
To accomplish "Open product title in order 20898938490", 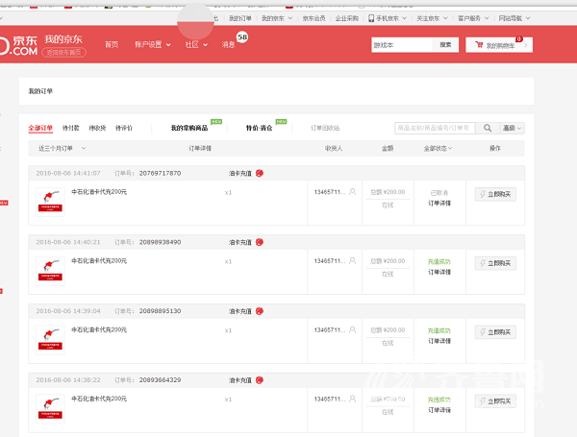I will tap(99, 261).
